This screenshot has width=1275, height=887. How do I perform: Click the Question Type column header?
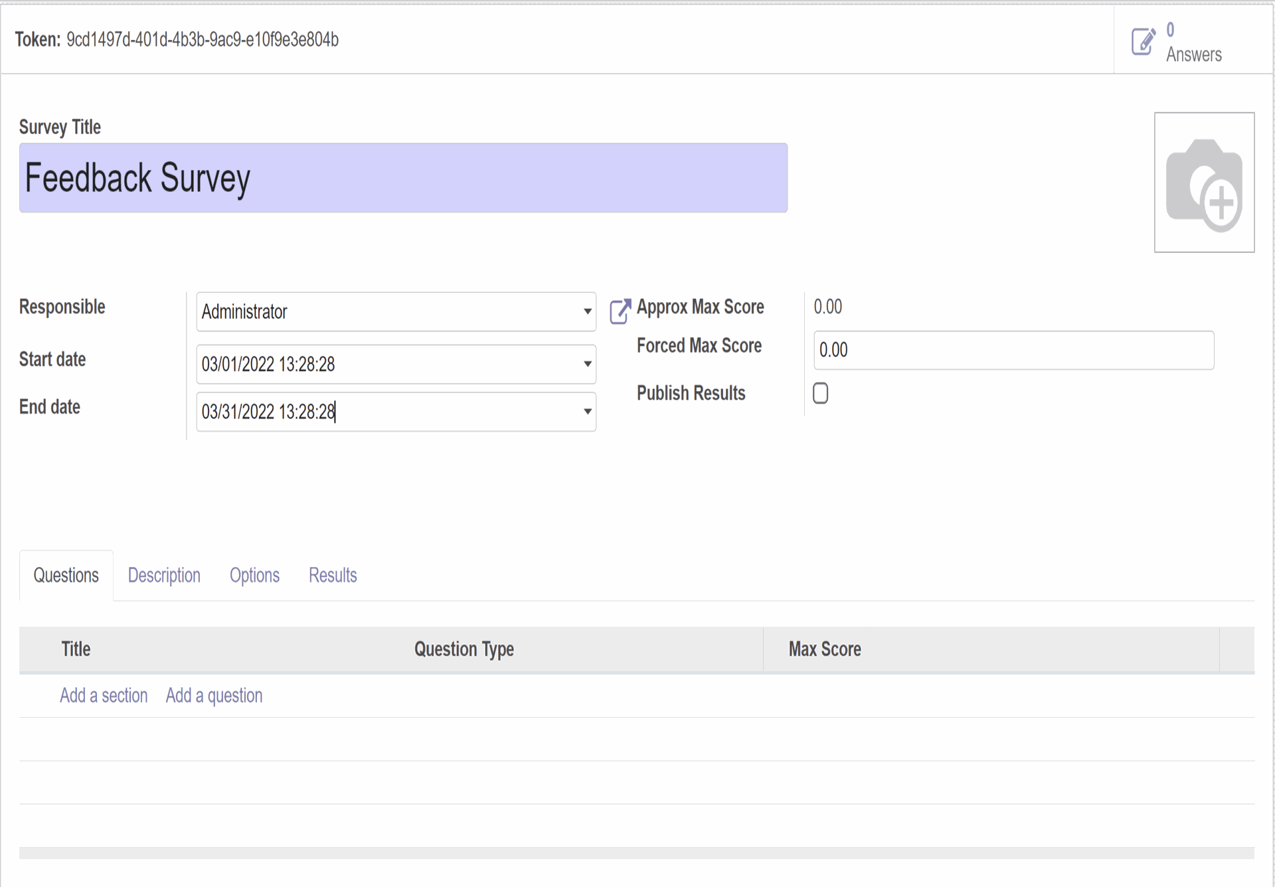coord(464,649)
